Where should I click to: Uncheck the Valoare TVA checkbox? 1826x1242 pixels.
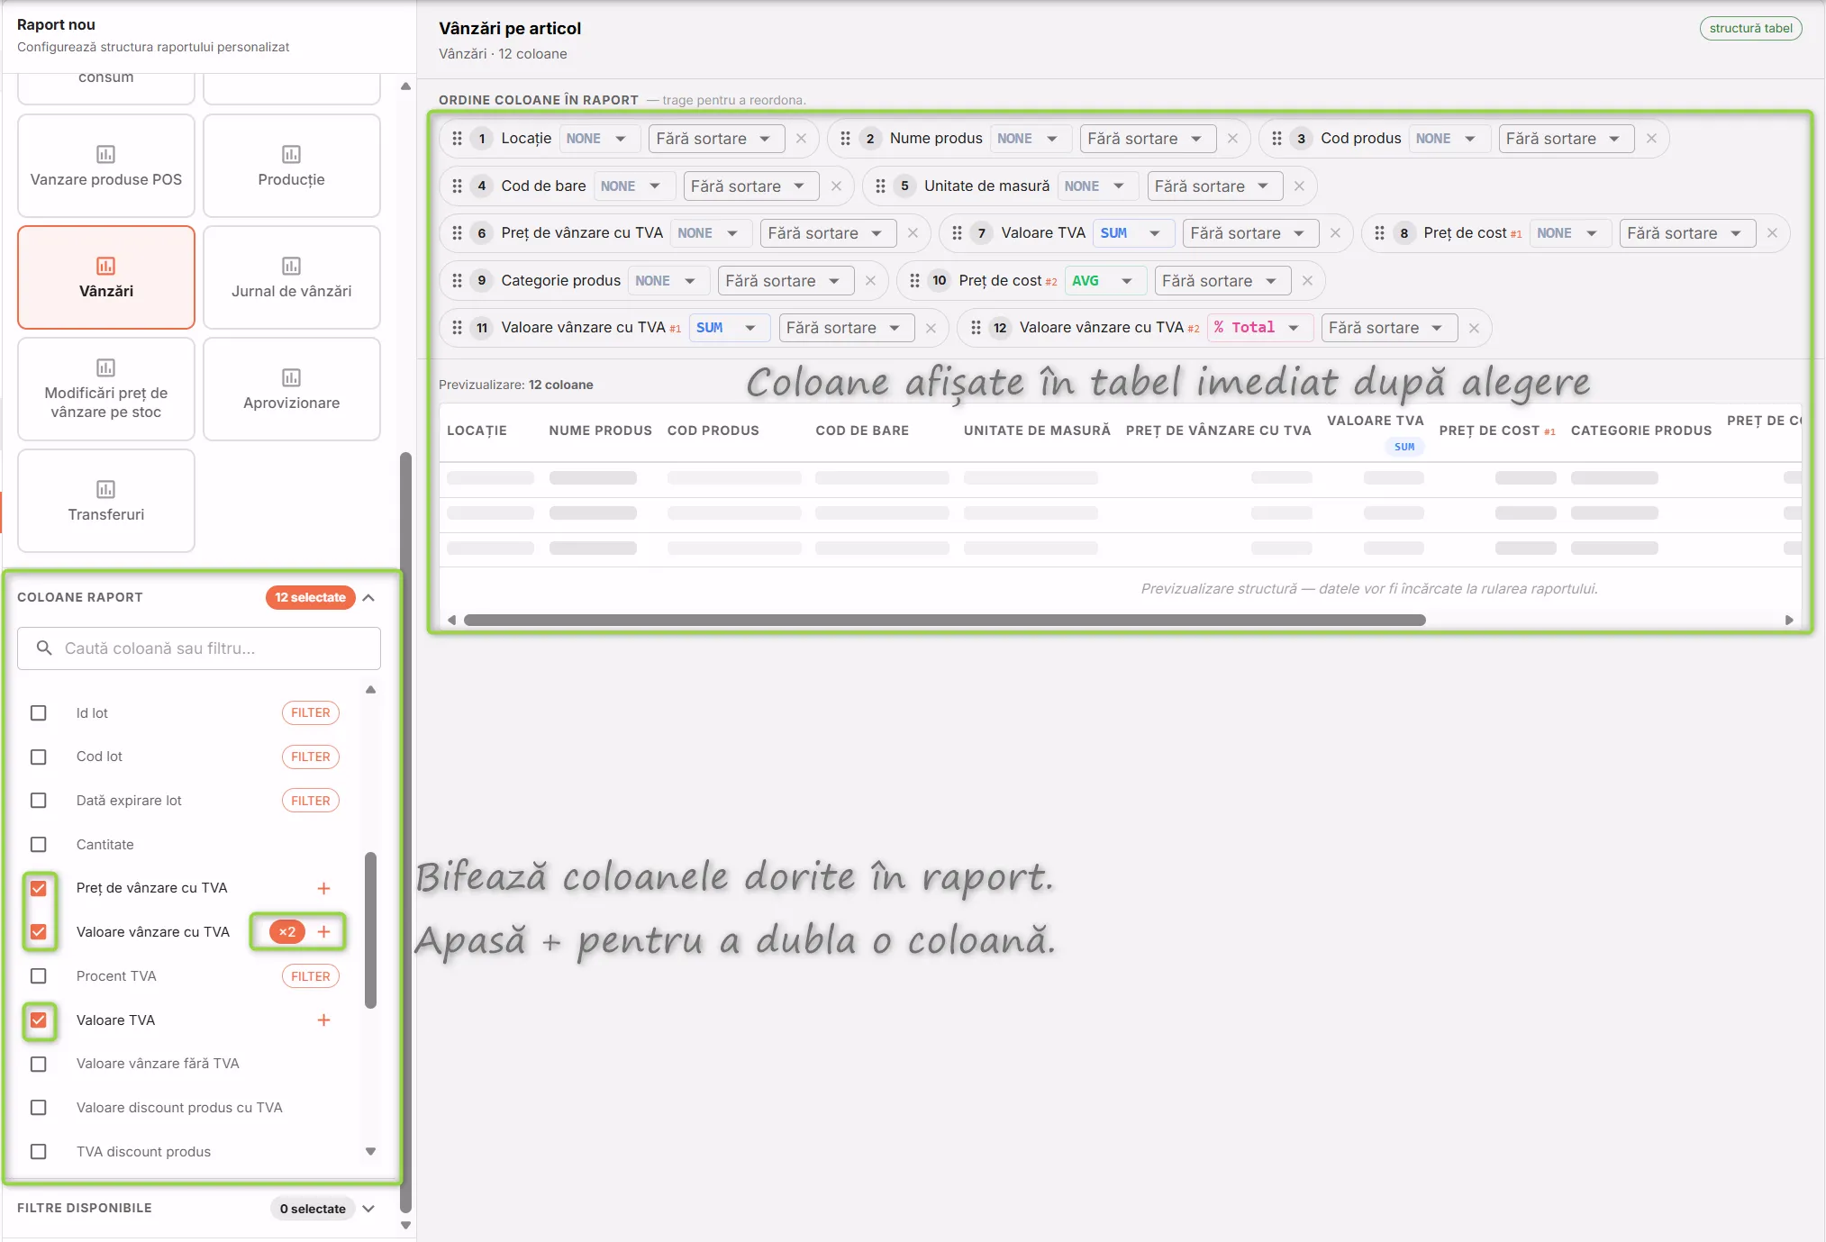[39, 1020]
